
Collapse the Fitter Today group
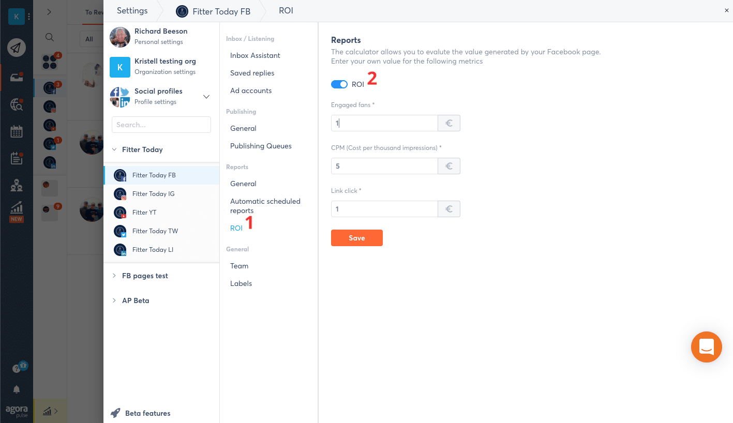coord(114,149)
